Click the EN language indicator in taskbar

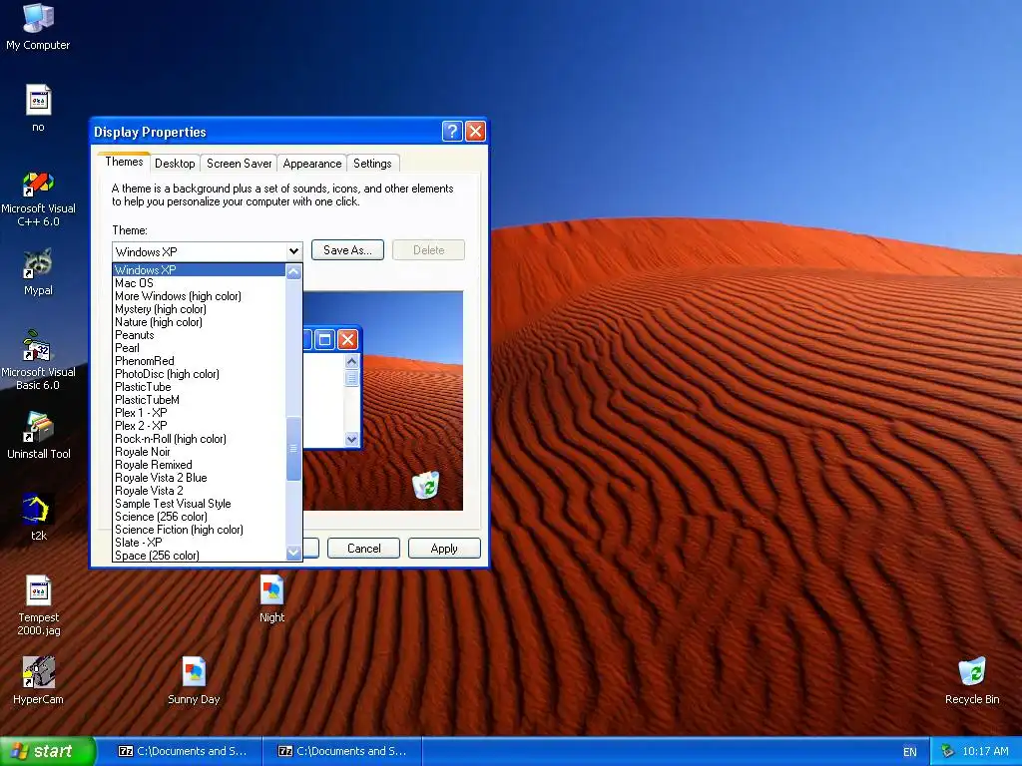[910, 752]
